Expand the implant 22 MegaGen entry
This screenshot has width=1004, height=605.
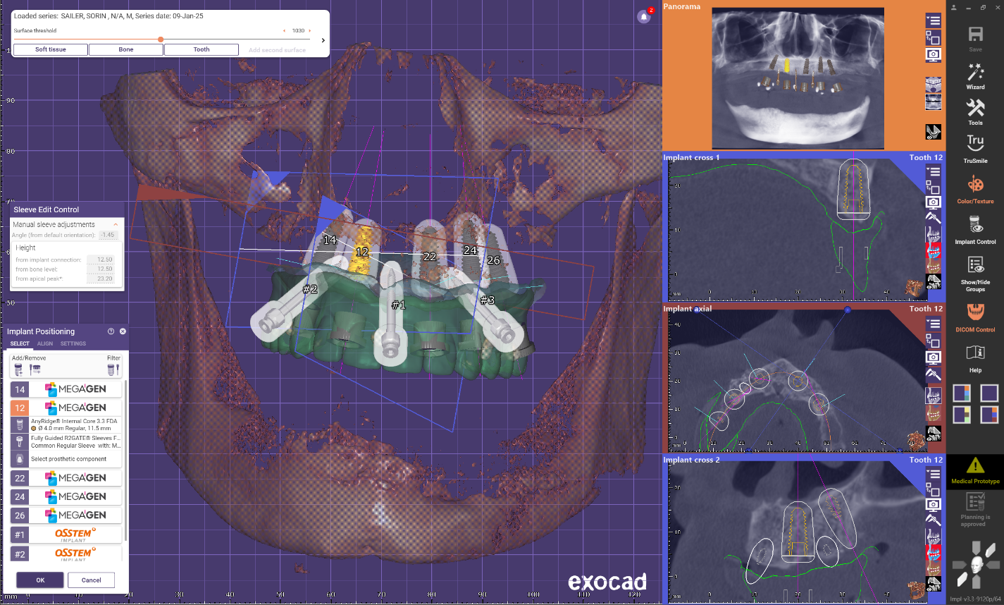tap(66, 478)
